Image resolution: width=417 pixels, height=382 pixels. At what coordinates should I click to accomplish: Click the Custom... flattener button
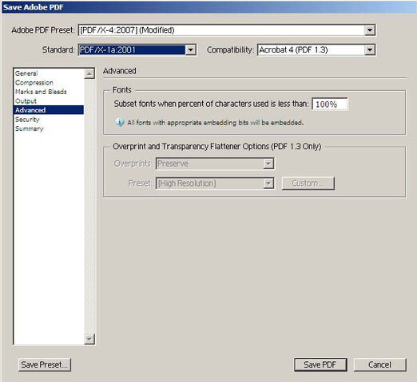[x=308, y=183]
